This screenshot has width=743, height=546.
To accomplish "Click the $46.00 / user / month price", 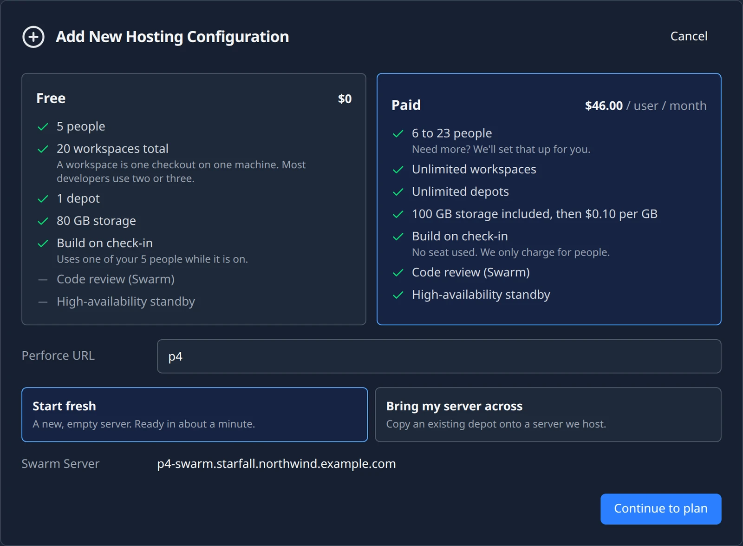I will click(x=645, y=106).
